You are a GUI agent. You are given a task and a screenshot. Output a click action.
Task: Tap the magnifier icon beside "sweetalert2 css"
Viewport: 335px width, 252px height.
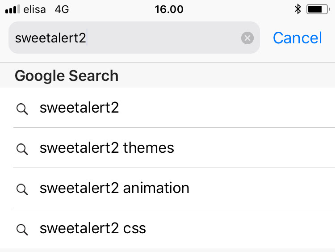[22, 229]
